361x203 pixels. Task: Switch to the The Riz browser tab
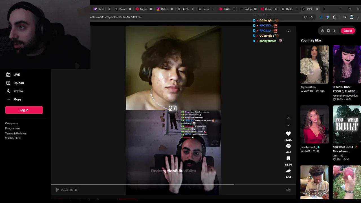(289, 9)
